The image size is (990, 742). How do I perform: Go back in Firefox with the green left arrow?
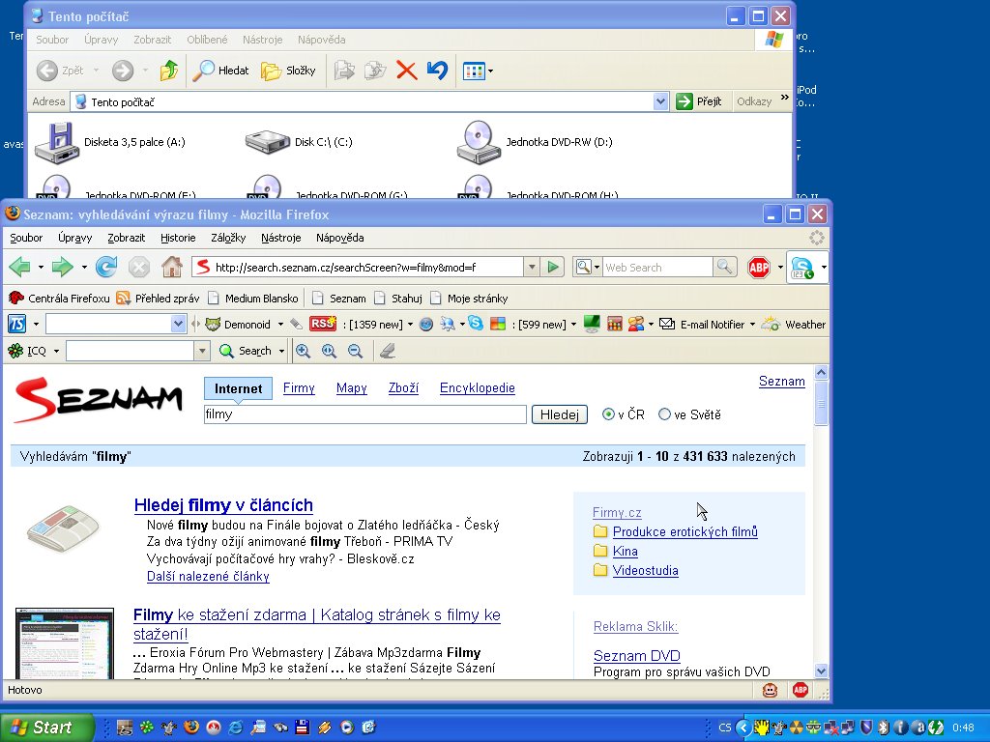(x=20, y=267)
